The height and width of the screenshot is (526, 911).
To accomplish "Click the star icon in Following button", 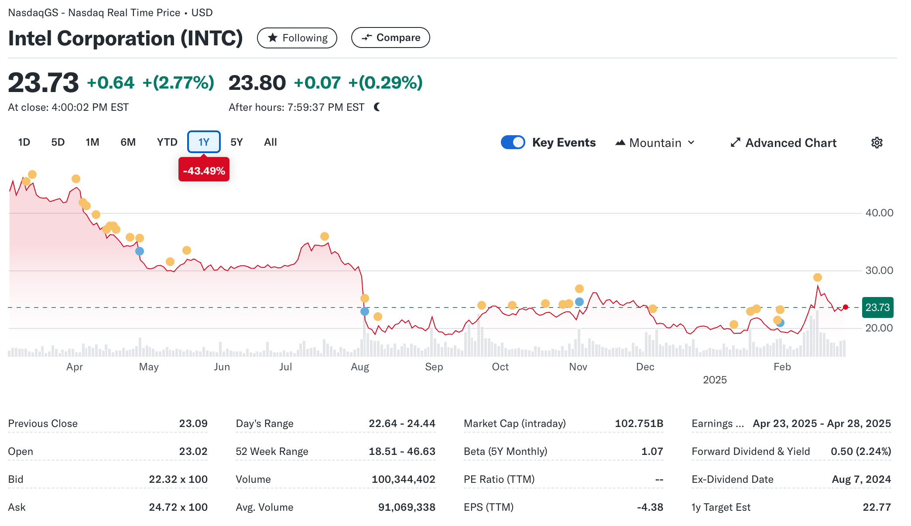I will click(x=273, y=38).
